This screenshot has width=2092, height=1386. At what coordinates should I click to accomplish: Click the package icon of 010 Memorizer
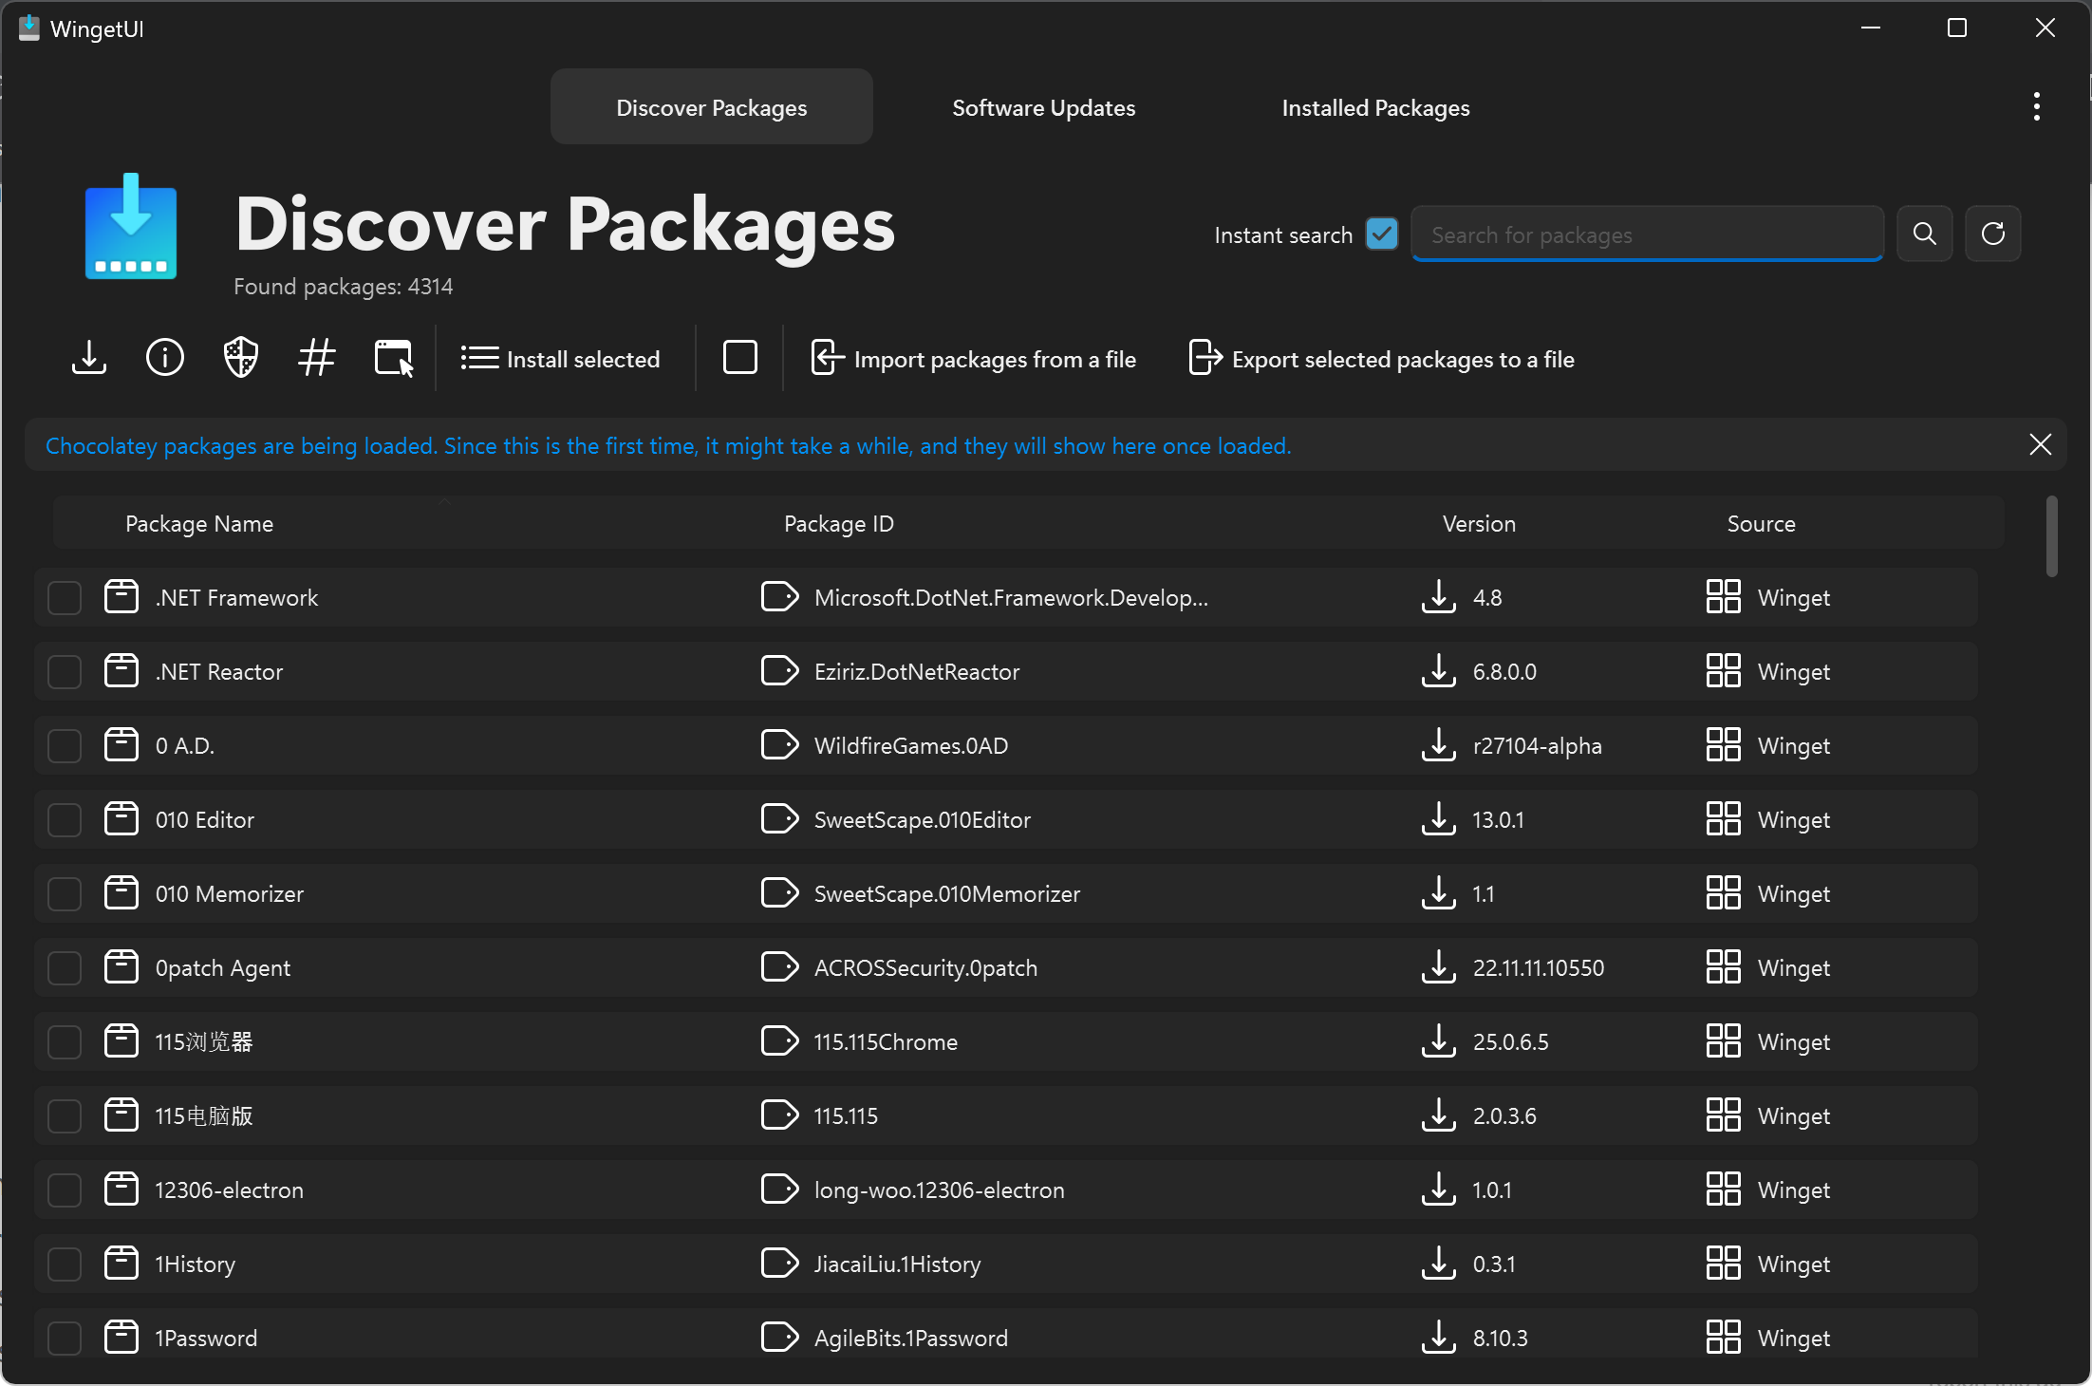point(121,892)
